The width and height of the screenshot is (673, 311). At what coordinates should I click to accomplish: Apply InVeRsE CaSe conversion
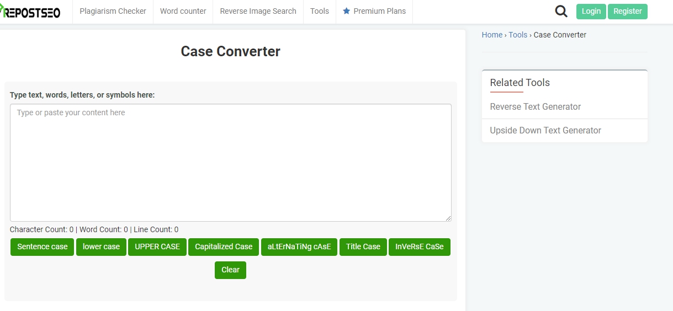419,246
